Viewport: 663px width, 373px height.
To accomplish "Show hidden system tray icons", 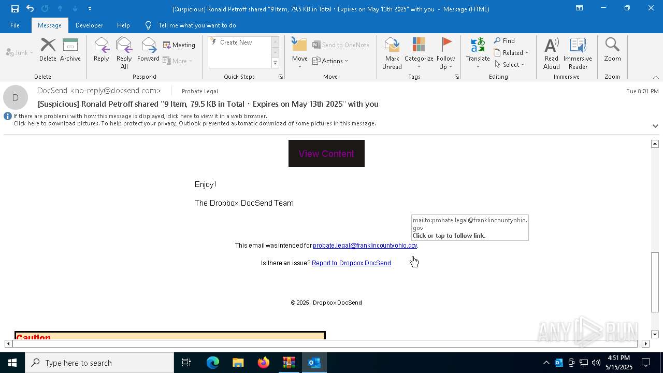I will pos(546,363).
